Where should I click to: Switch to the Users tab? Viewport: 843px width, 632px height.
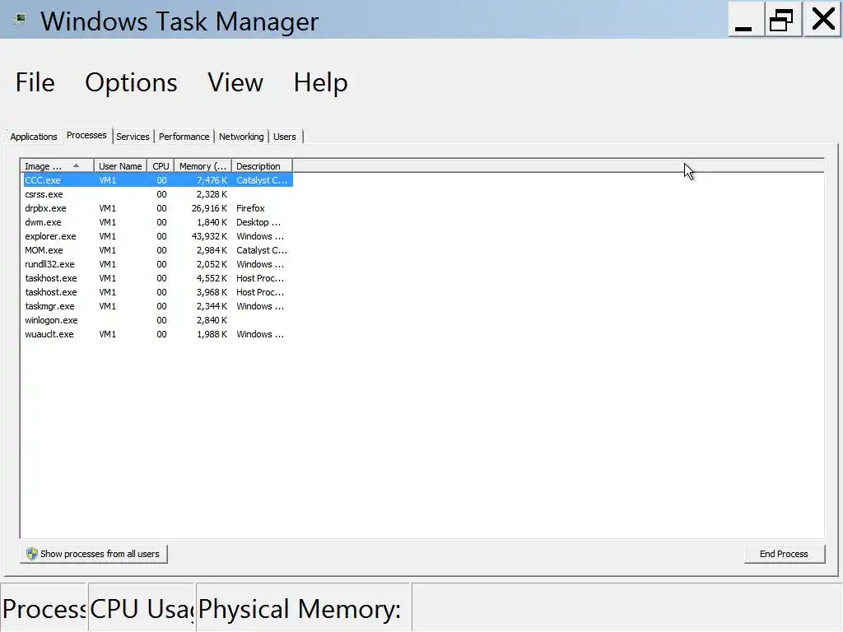point(284,137)
